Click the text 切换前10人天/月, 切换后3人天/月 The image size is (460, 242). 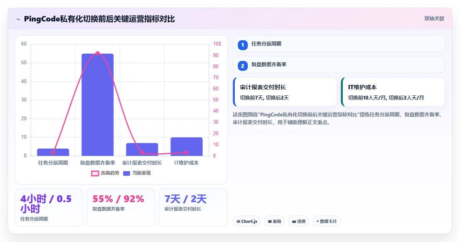(x=386, y=98)
